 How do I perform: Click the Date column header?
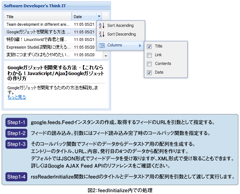click(84, 16)
